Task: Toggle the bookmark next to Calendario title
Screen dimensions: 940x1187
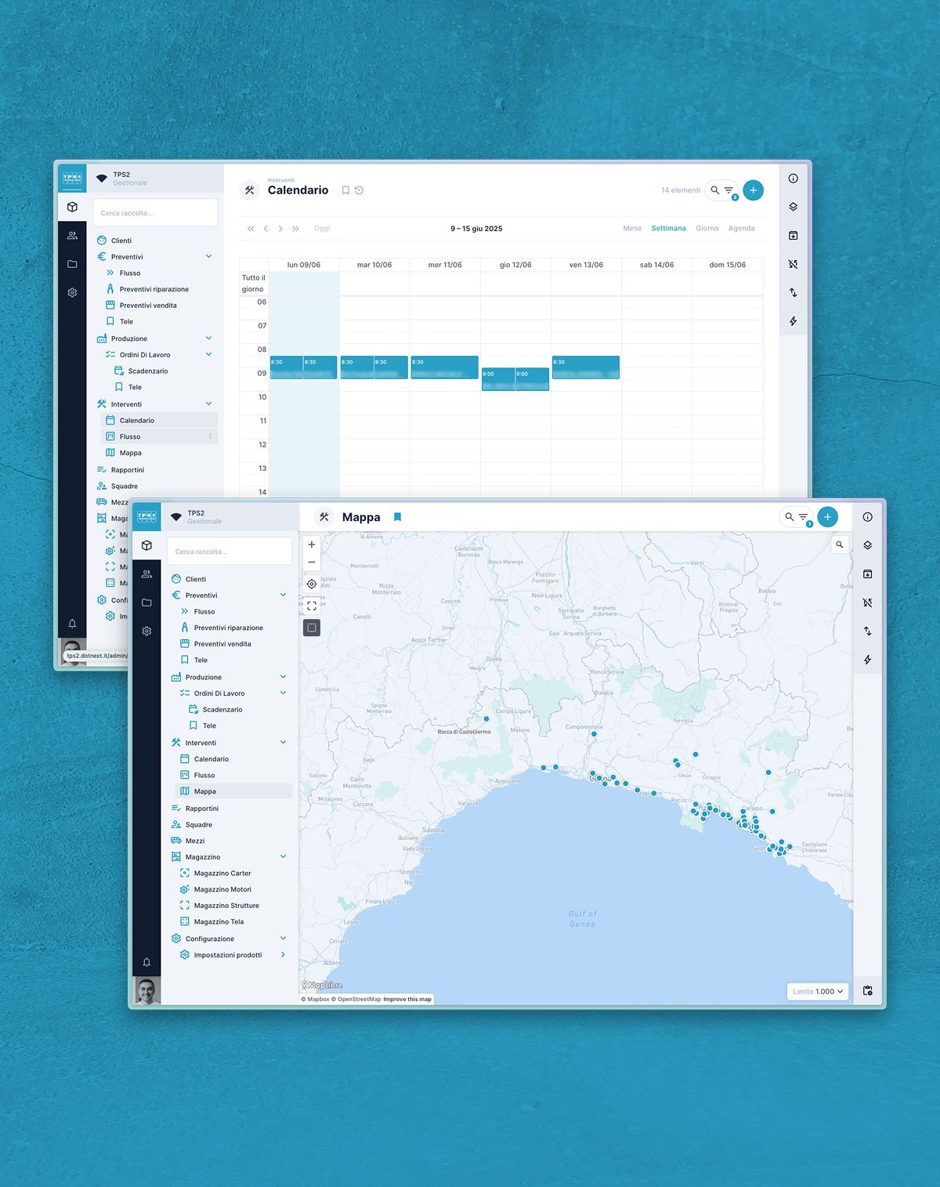Action: click(345, 190)
